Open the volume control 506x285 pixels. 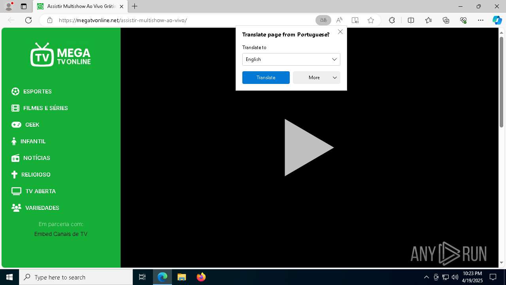coord(455,277)
